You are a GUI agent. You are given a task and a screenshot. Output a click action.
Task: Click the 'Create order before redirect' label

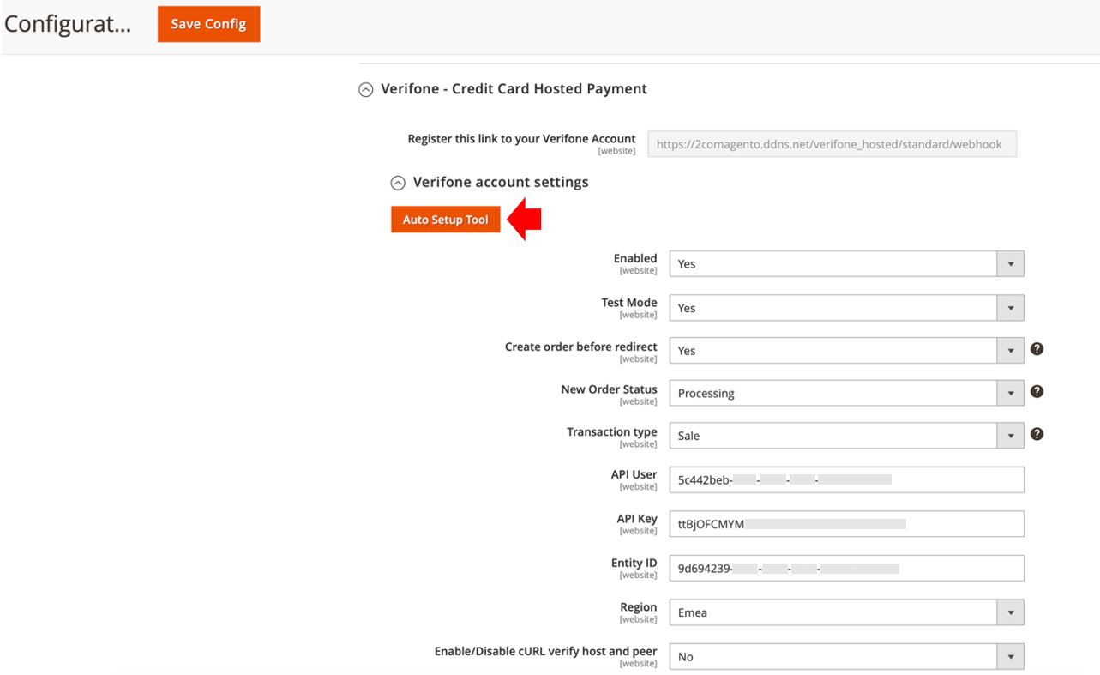tap(581, 347)
